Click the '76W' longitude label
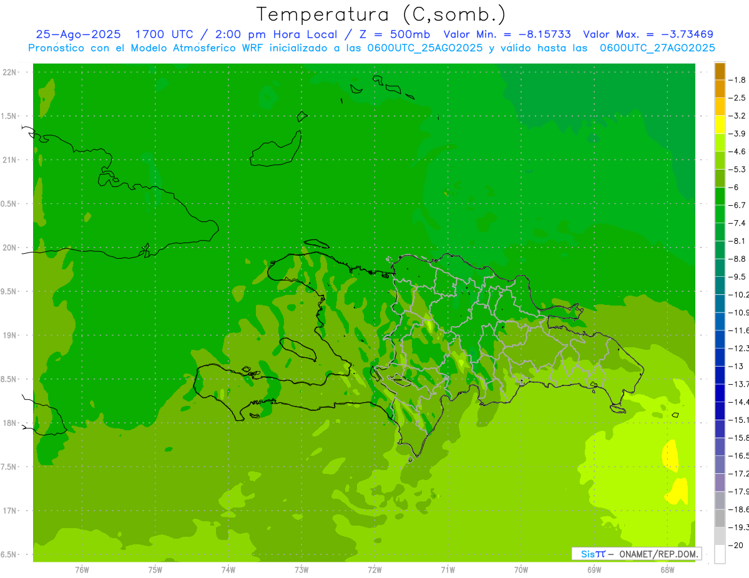The image size is (749, 578). (82, 570)
